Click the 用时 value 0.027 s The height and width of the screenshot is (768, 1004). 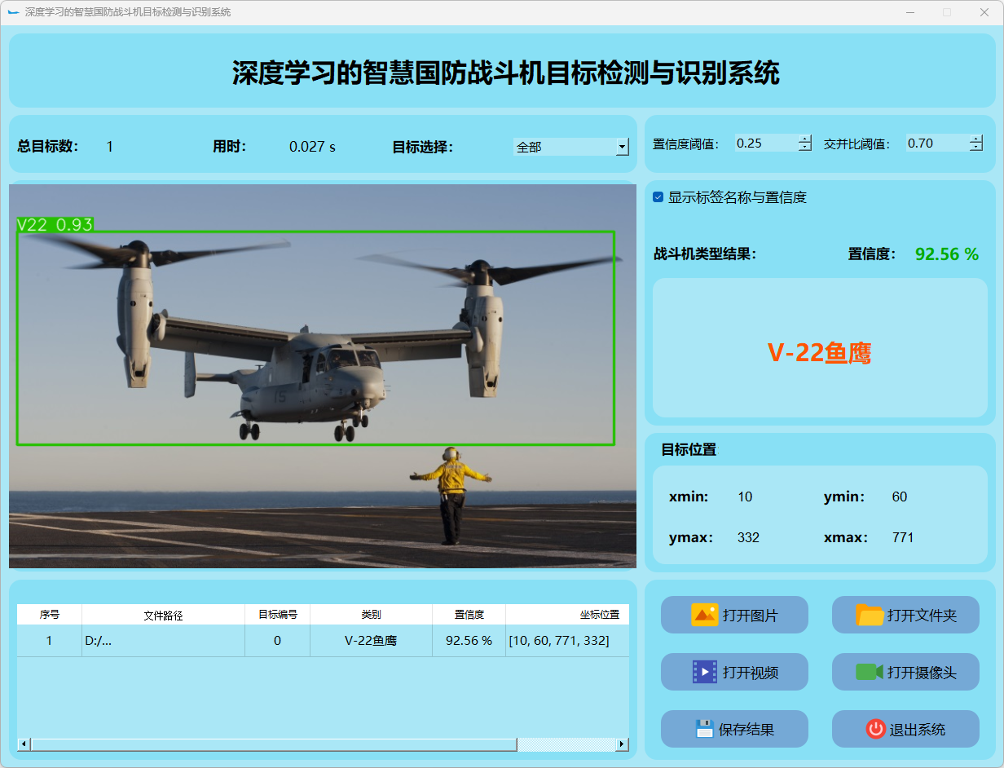tap(312, 147)
